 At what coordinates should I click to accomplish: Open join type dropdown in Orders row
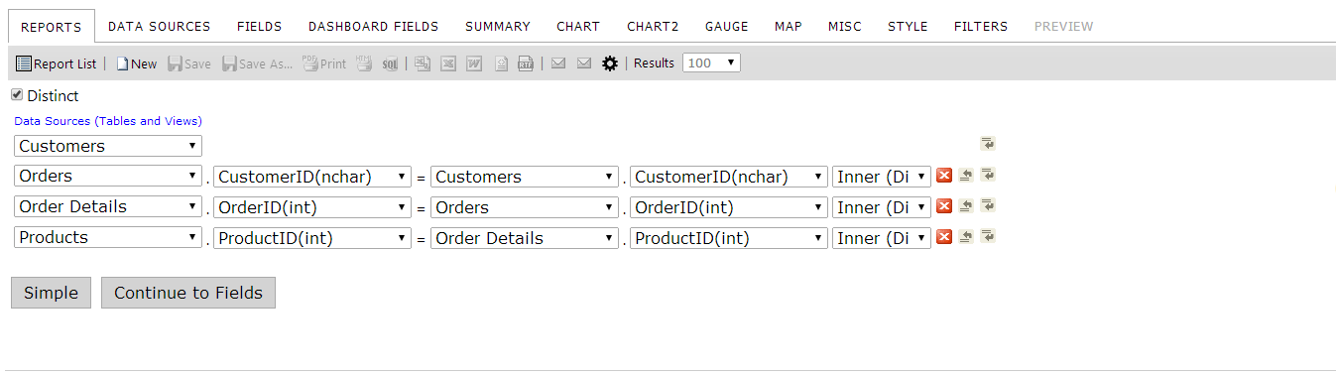tap(882, 177)
